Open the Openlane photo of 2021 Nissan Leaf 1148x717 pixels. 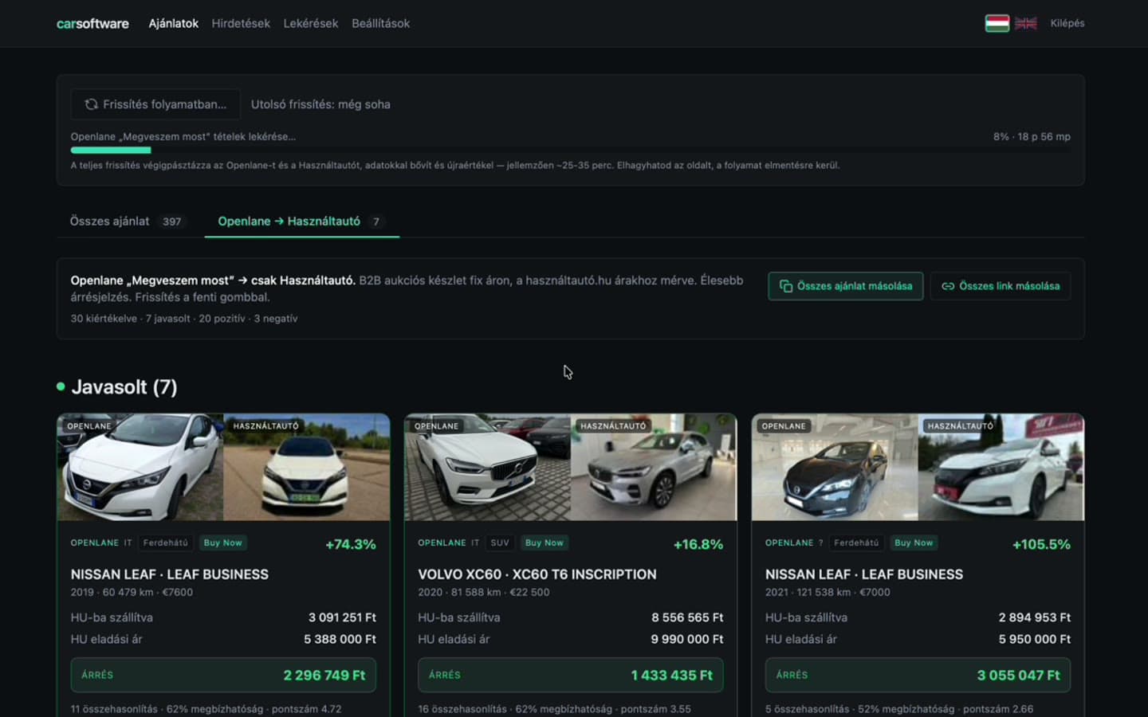pyautogui.click(x=835, y=467)
